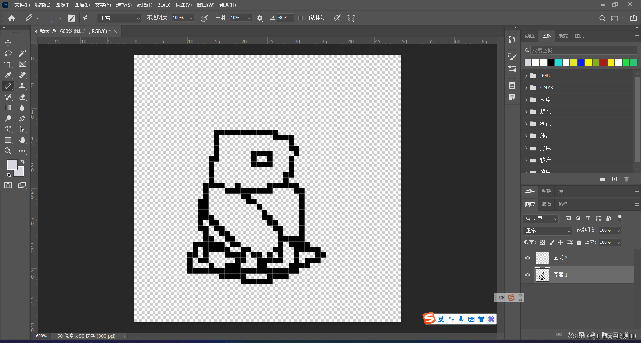The width and height of the screenshot is (641, 343).
Task: Swap foreground and background colors
Action: (x=22, y=161)
